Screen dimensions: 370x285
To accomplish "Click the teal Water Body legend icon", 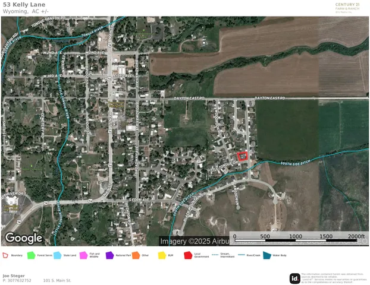I will point(267,255).
